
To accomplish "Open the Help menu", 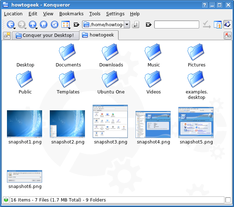I will coord(135,14).
